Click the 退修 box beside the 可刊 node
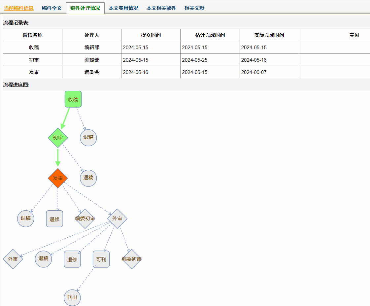The height and width of the screenshot is (306, 370). [72, 259]
